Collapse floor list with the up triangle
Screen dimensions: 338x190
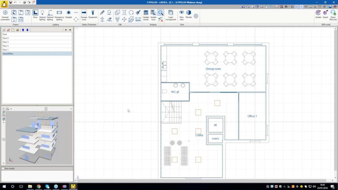[66, 30]
